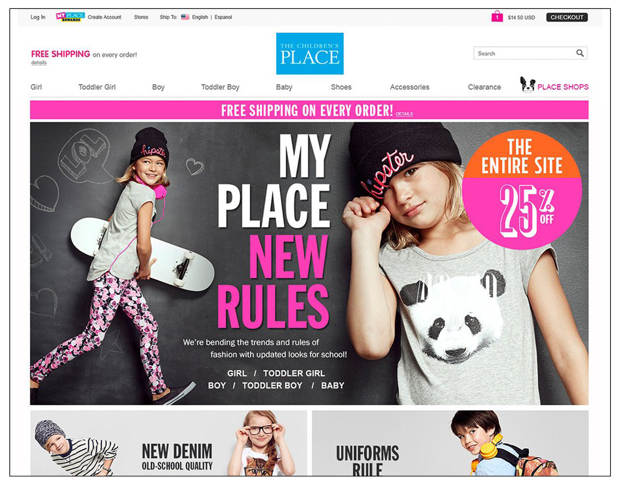Screen dimensions: 630x487
Task: Click the search magnifier icon
Action: (x=580, y=53)
